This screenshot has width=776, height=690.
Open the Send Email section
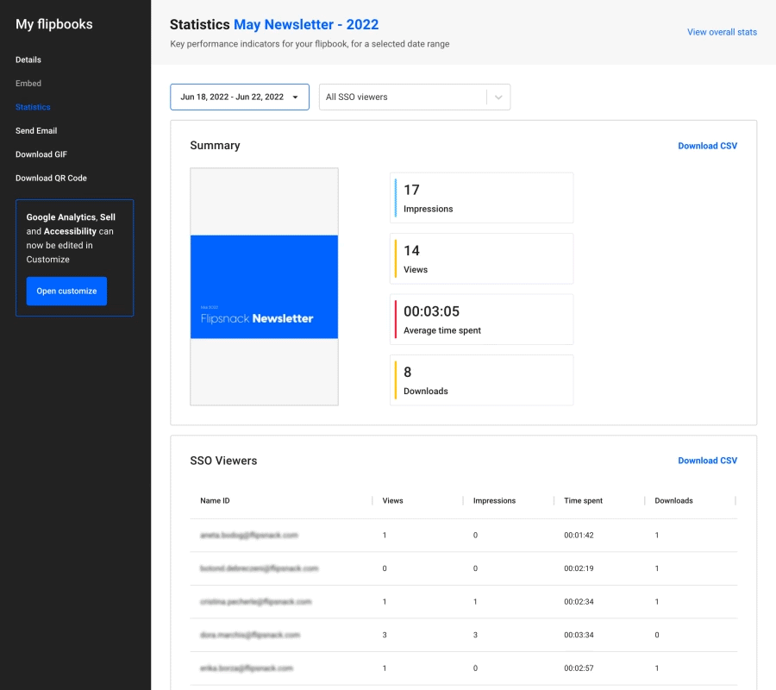coord(36,130)
